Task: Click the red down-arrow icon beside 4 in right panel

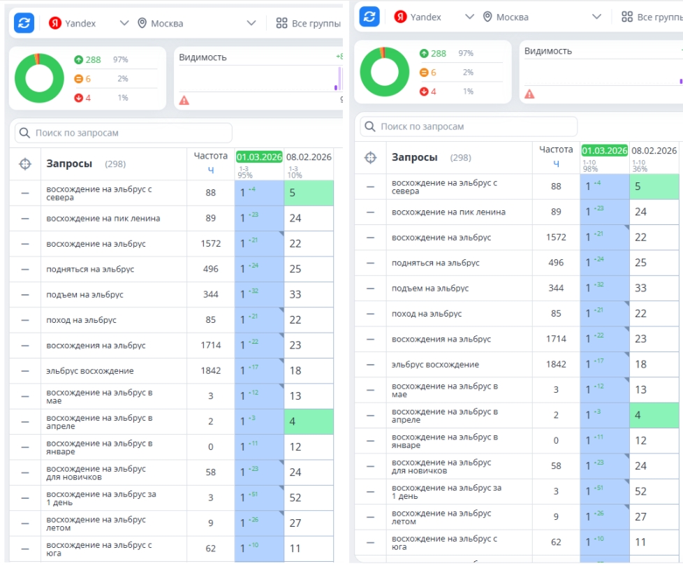Action: click(424, 92)
